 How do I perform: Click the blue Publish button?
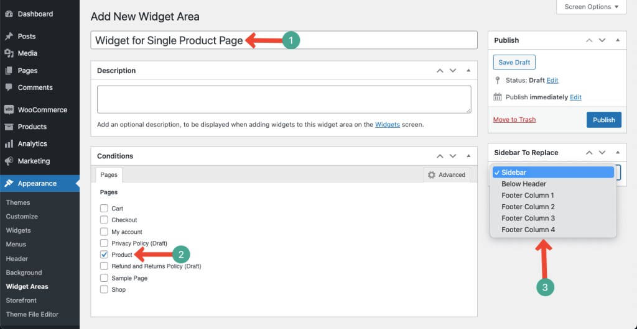coord(603,120)
